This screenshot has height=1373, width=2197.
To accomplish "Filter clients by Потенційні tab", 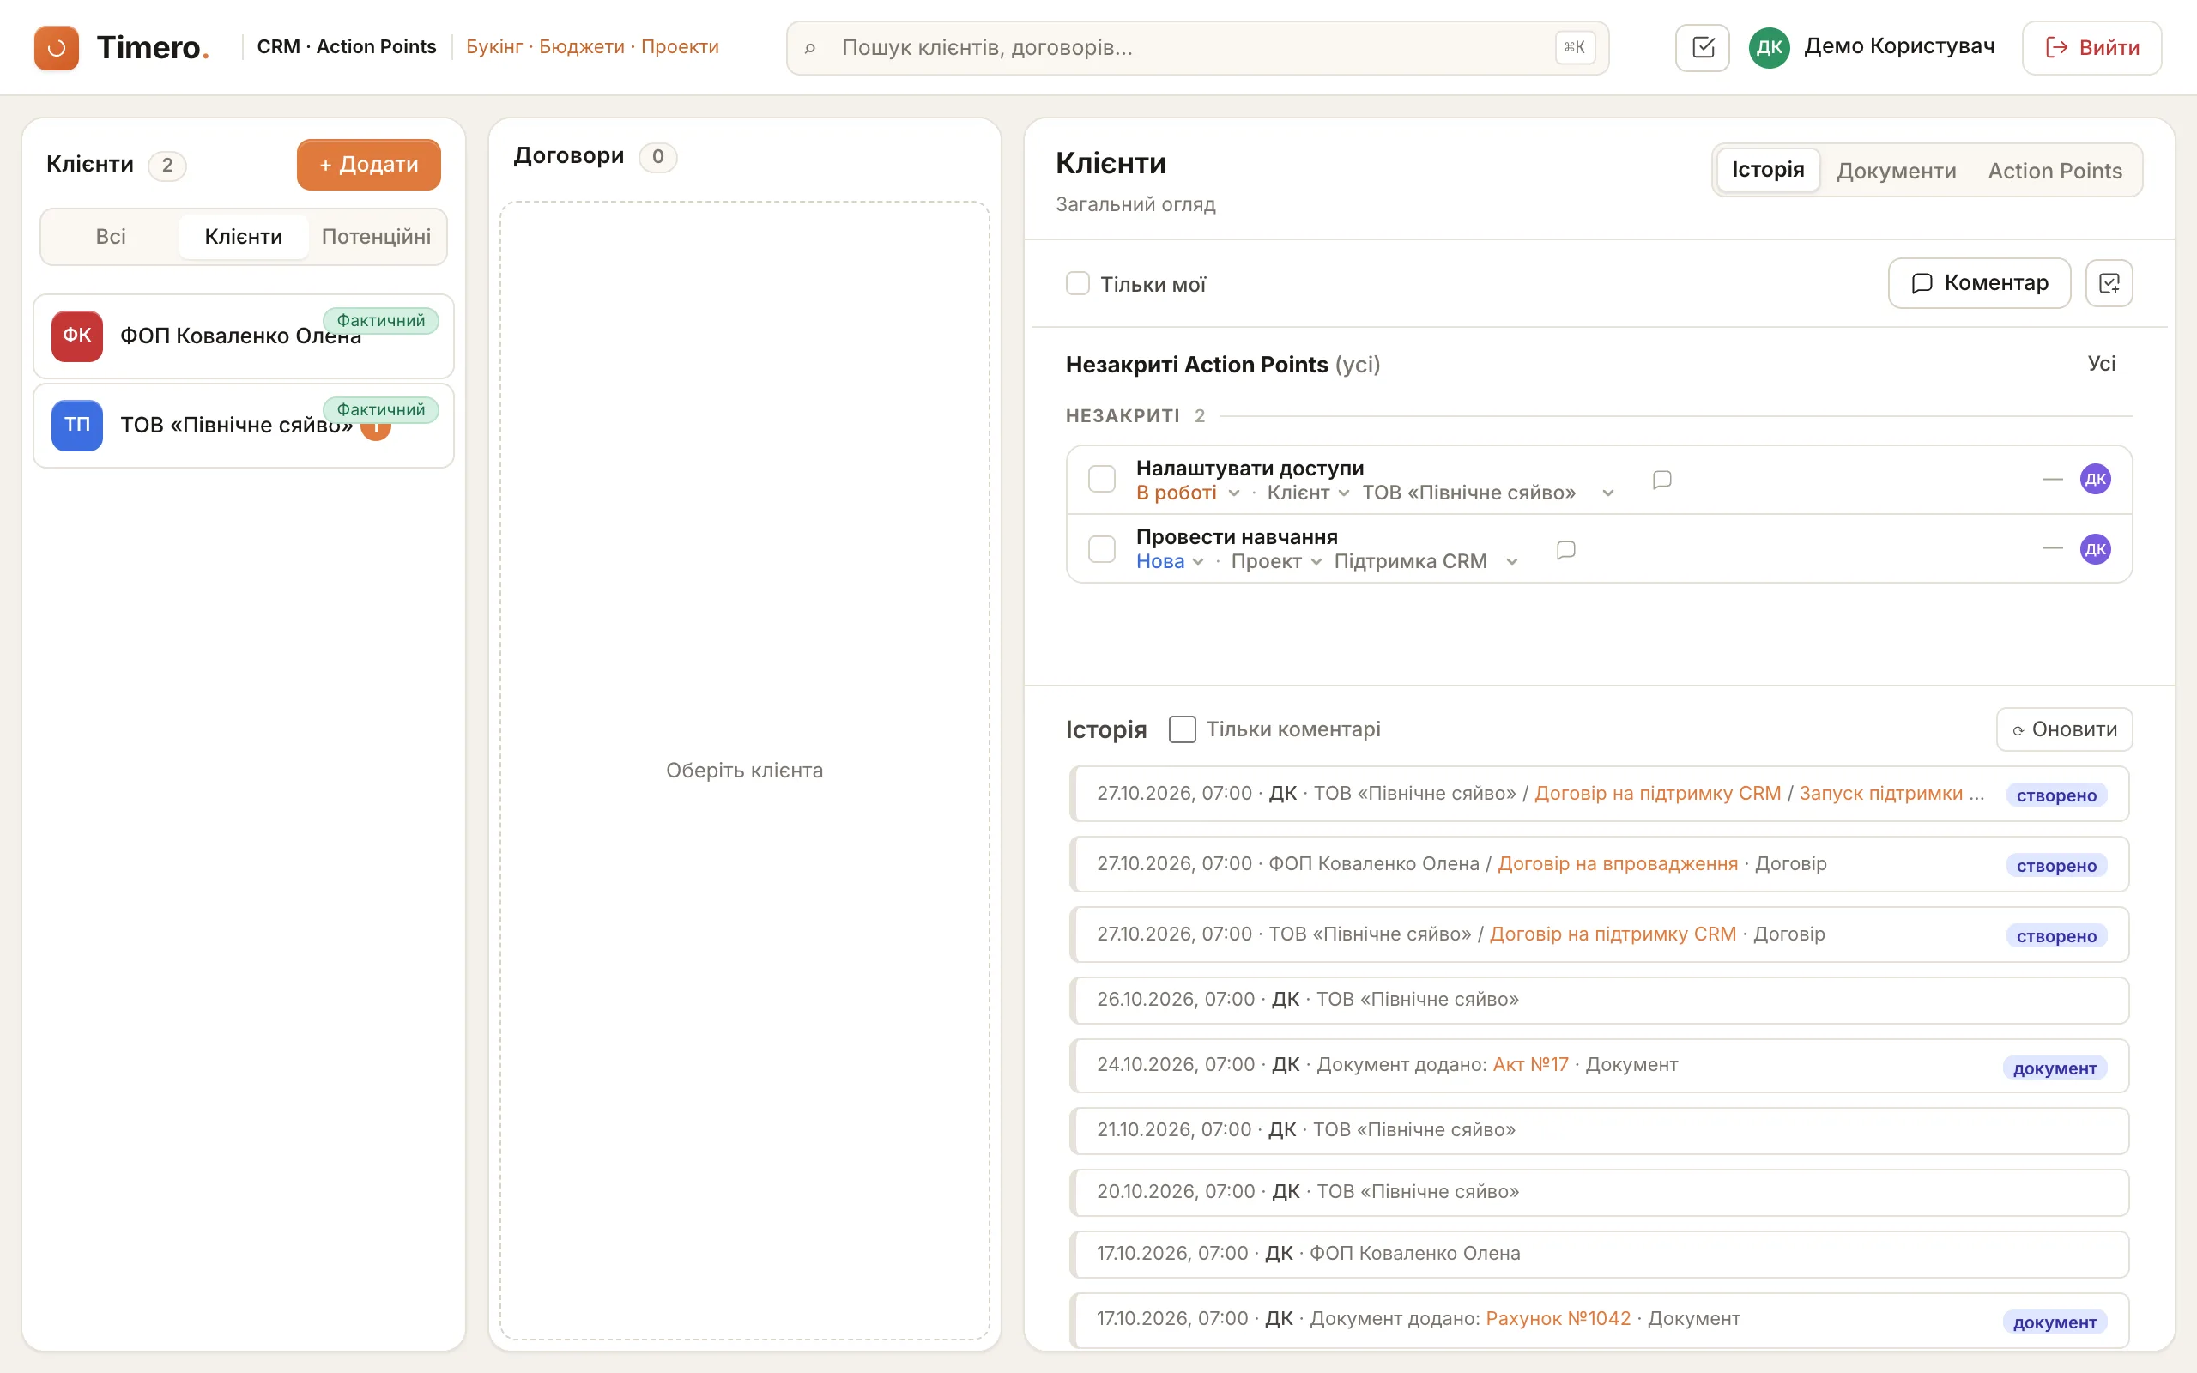I will (x=376, y=237).
